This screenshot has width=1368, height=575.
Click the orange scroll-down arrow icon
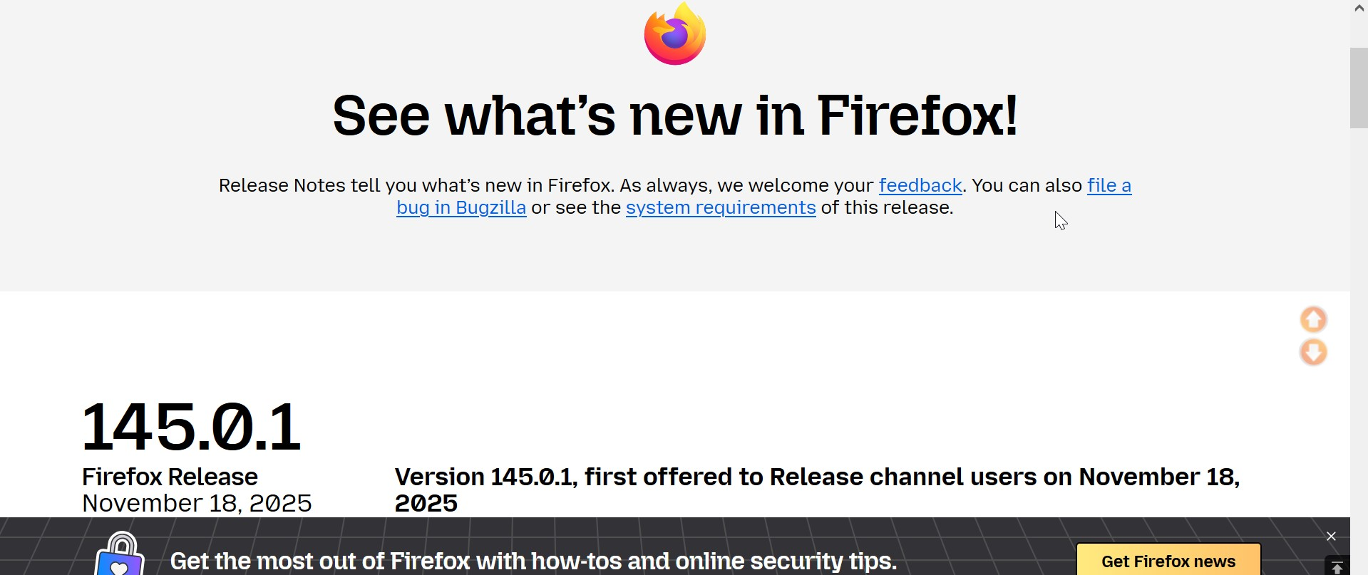coord(1313,352)
